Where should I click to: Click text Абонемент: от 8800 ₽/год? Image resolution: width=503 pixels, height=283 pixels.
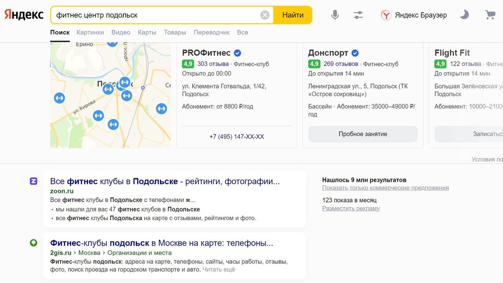[218, 106]
